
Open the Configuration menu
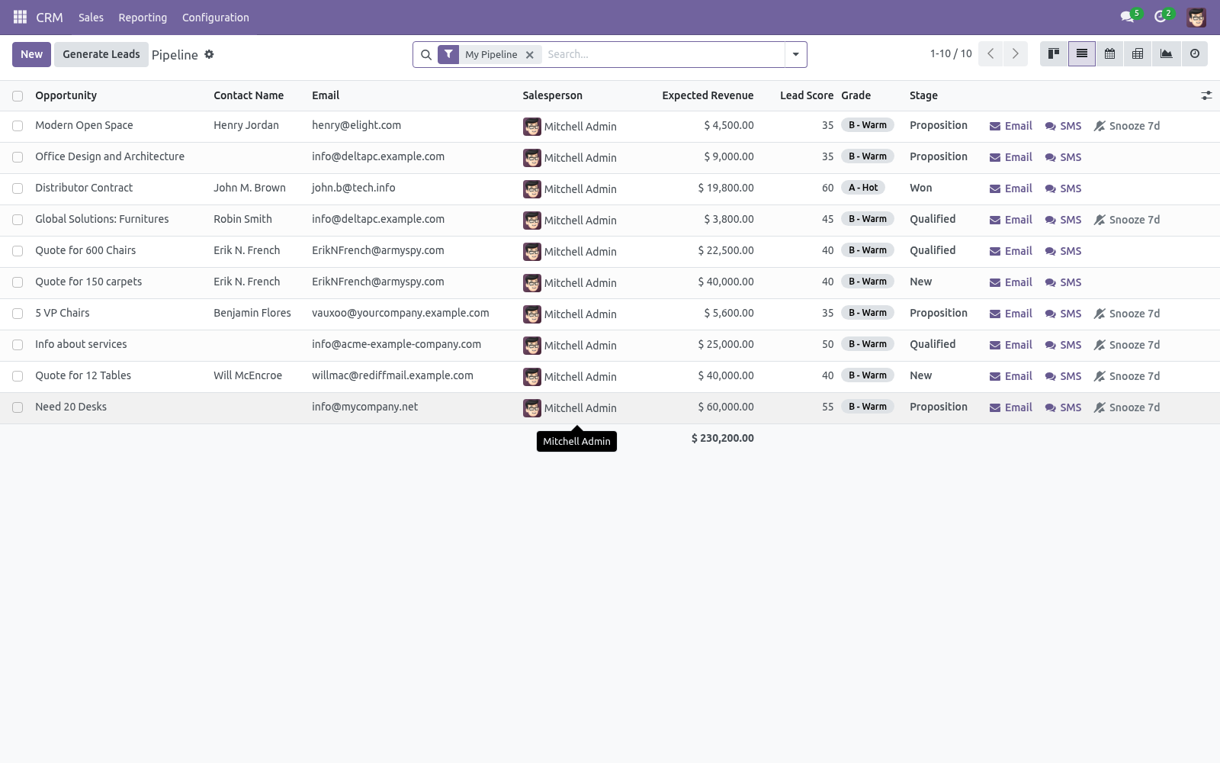click(x=216, y=17)
